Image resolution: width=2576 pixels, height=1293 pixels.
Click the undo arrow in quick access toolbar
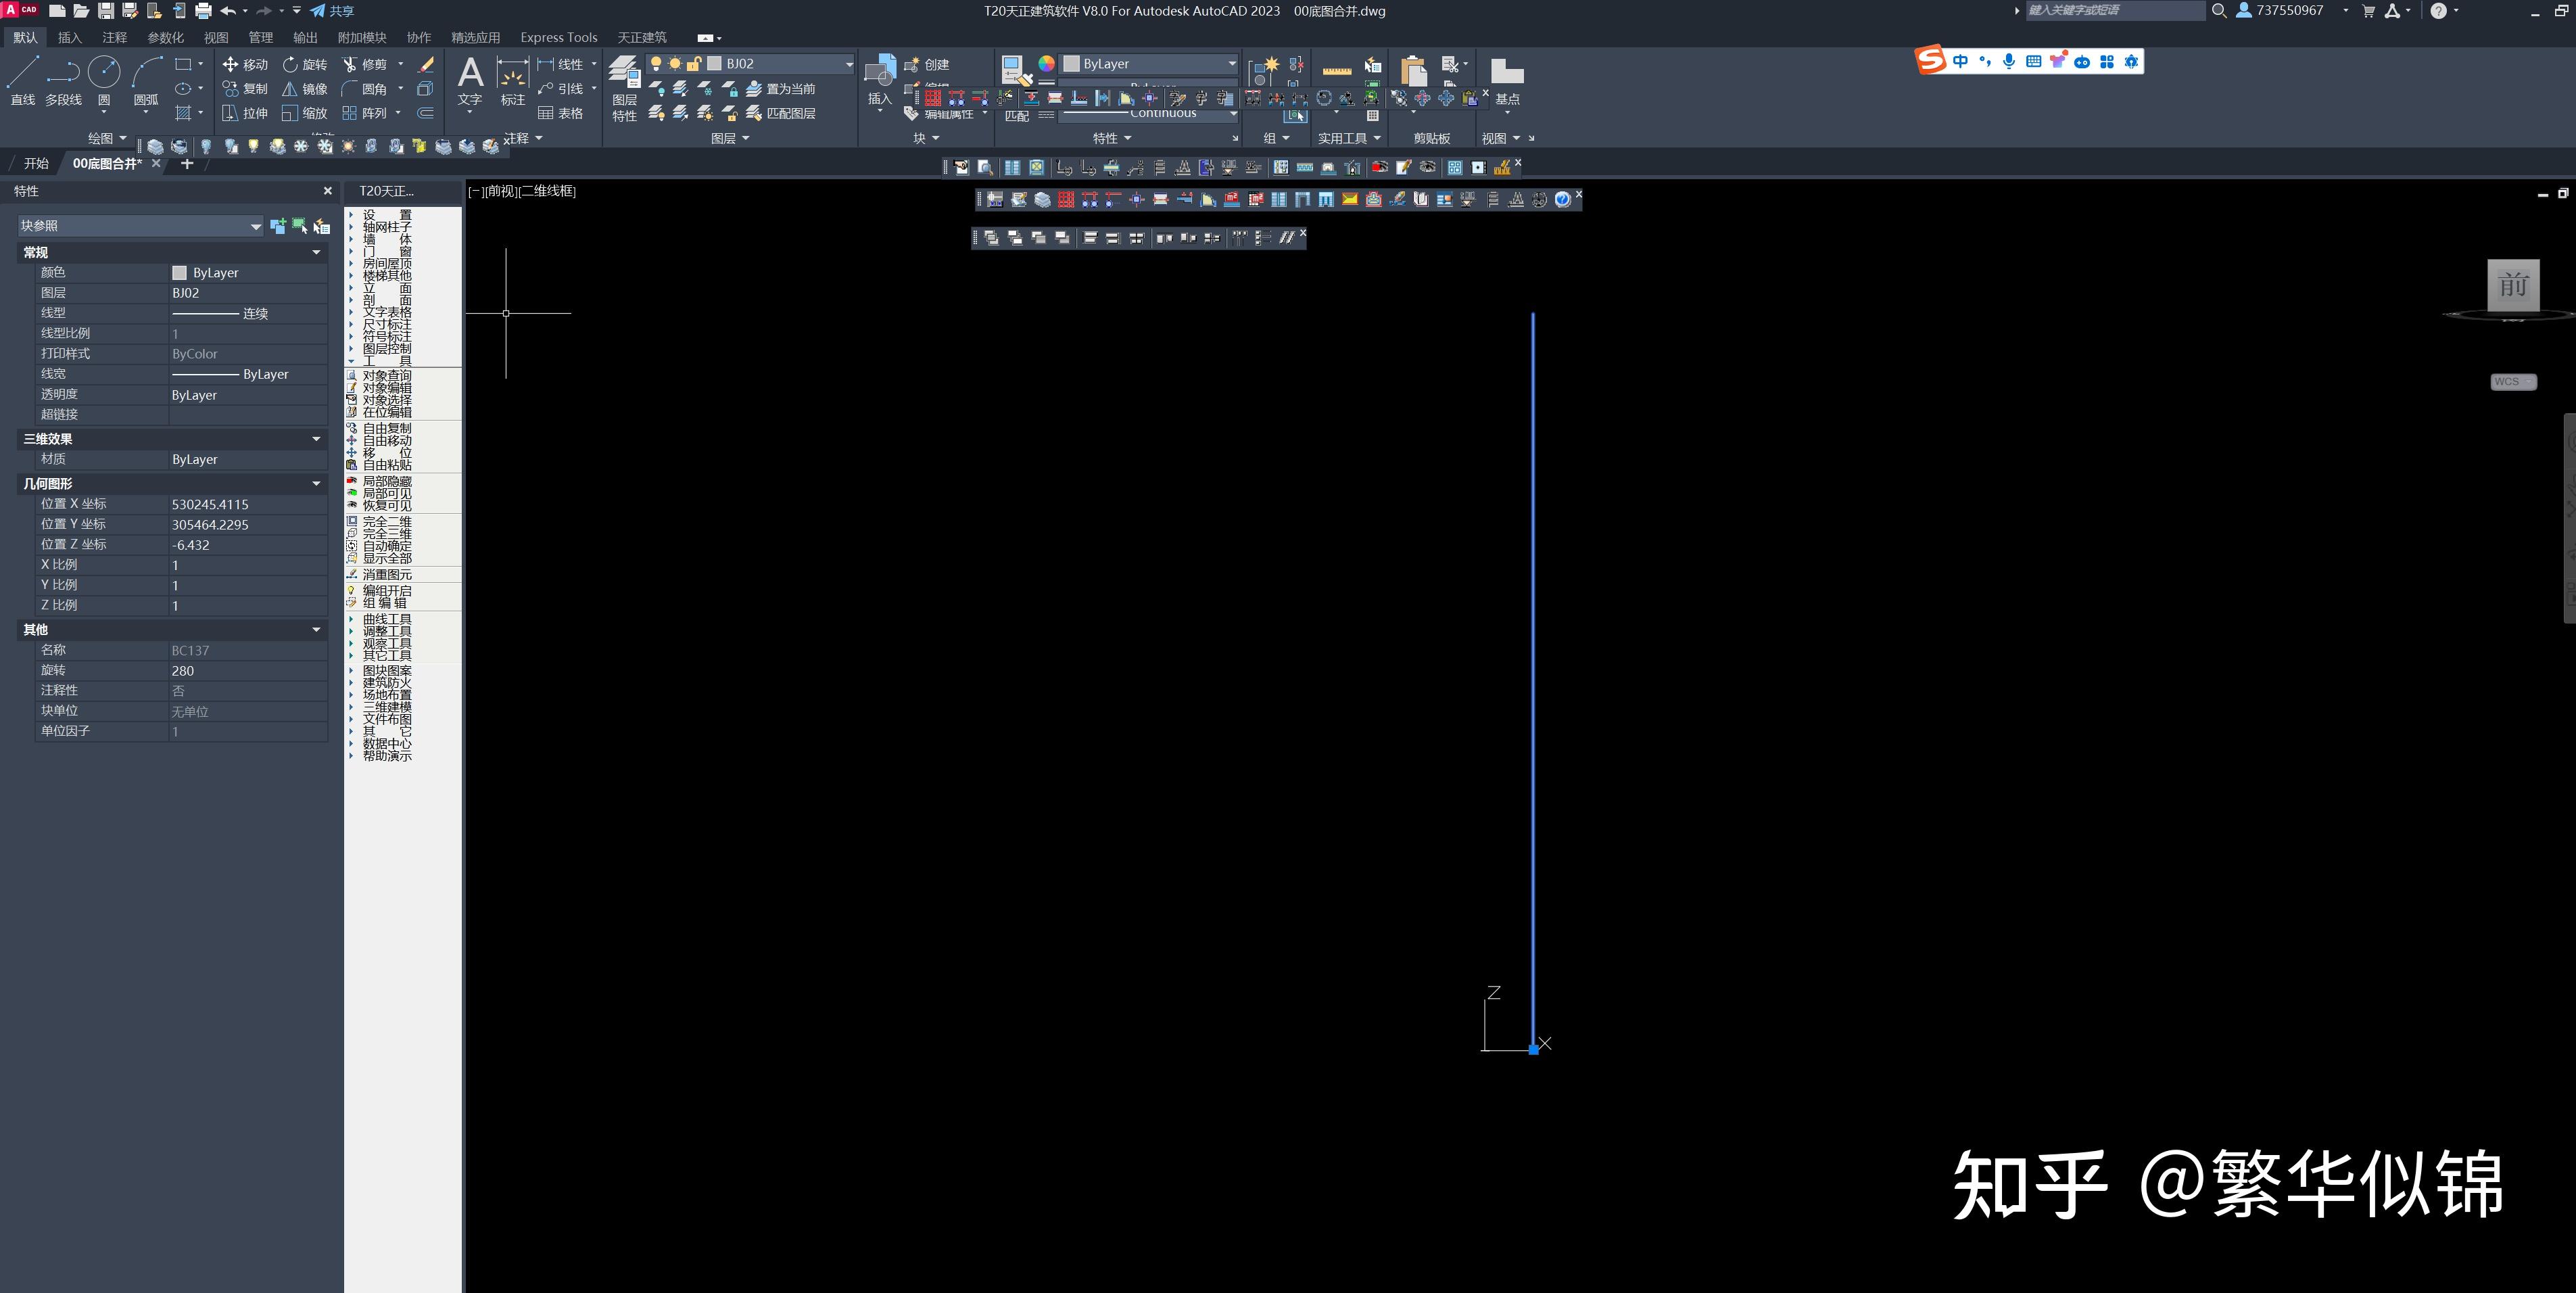[228, 11]
